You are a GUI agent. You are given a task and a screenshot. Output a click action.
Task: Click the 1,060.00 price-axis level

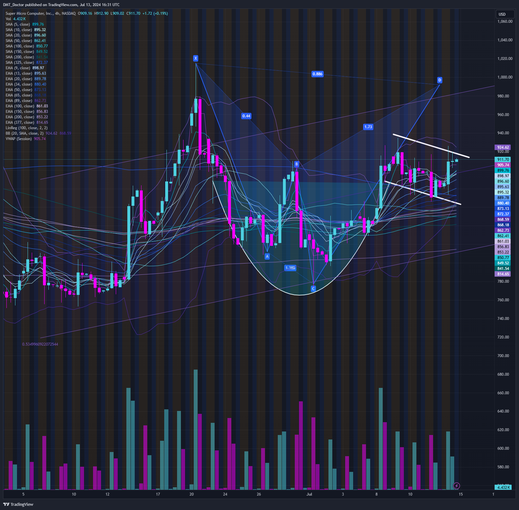(x=505, y=21)
